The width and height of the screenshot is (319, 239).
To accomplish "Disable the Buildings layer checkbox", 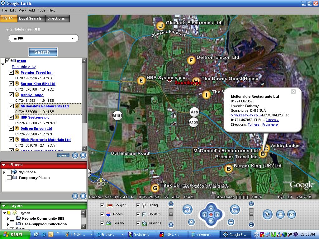I will (x=138, y=223).
